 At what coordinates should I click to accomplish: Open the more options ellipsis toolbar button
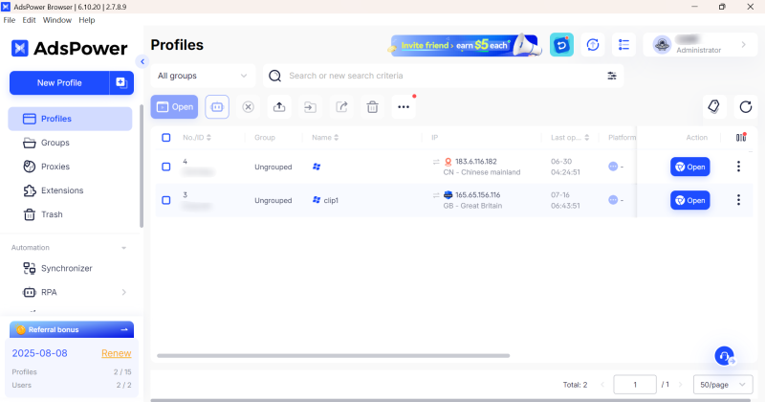pos(404,107)
